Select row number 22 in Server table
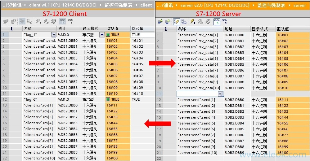 coord(159,159)
